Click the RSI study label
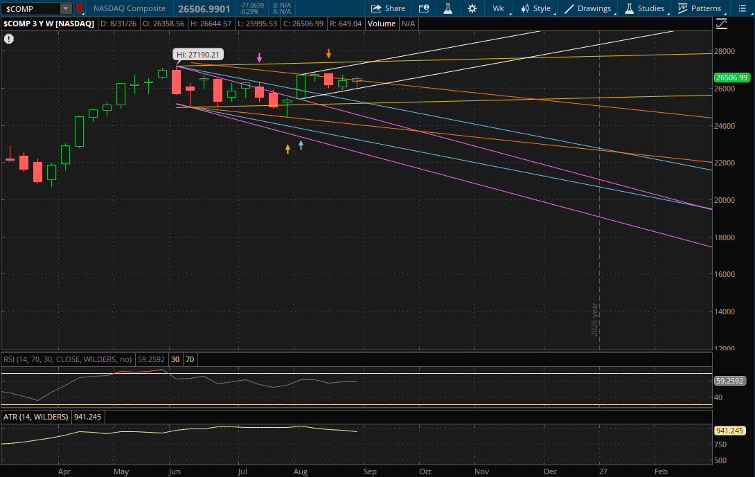 pyautogui.click(x=67, y=359)
